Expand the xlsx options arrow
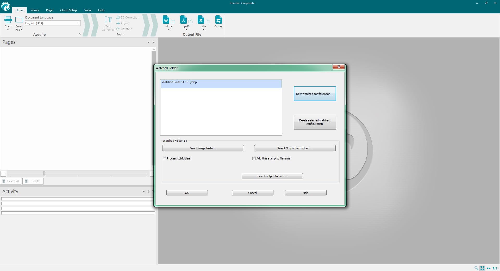Viewport: 500px width, 271px height. [204, 30]
